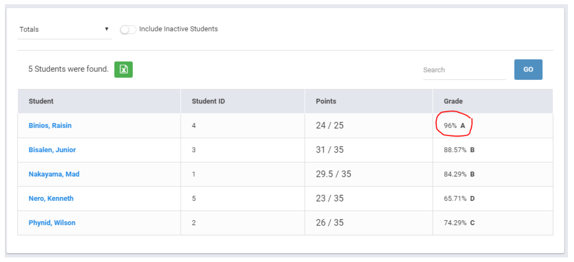
Task: Sort by the Student ID column header
Action: pyautogui.click(x=208, y=101)
